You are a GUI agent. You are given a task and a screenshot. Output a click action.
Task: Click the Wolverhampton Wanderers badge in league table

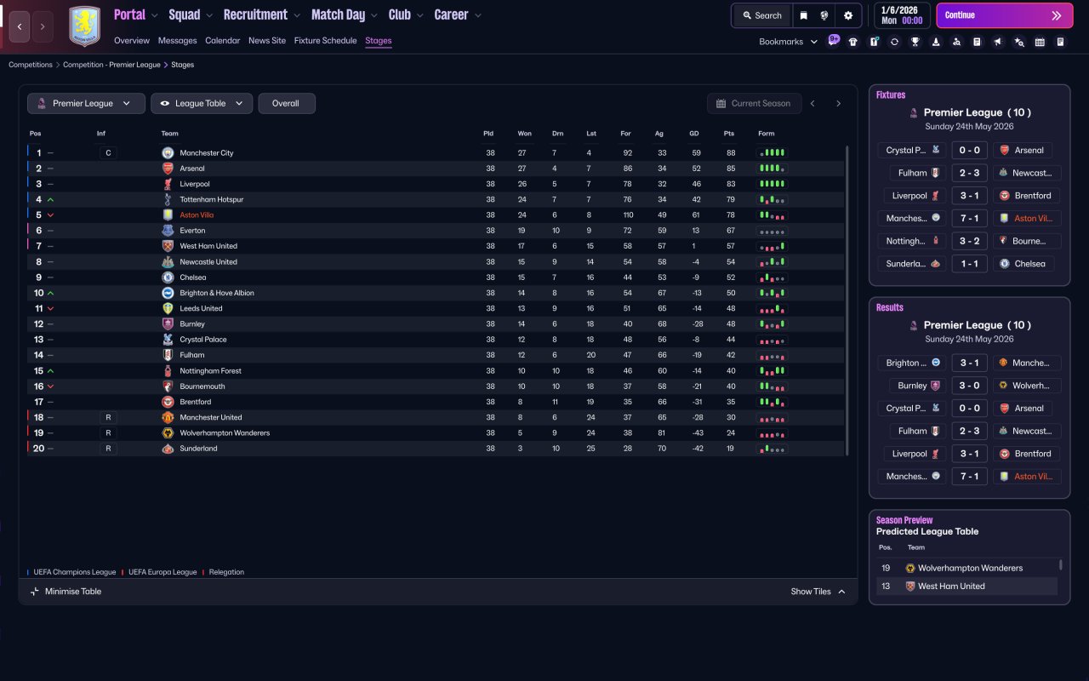click(x=168, y=433)
